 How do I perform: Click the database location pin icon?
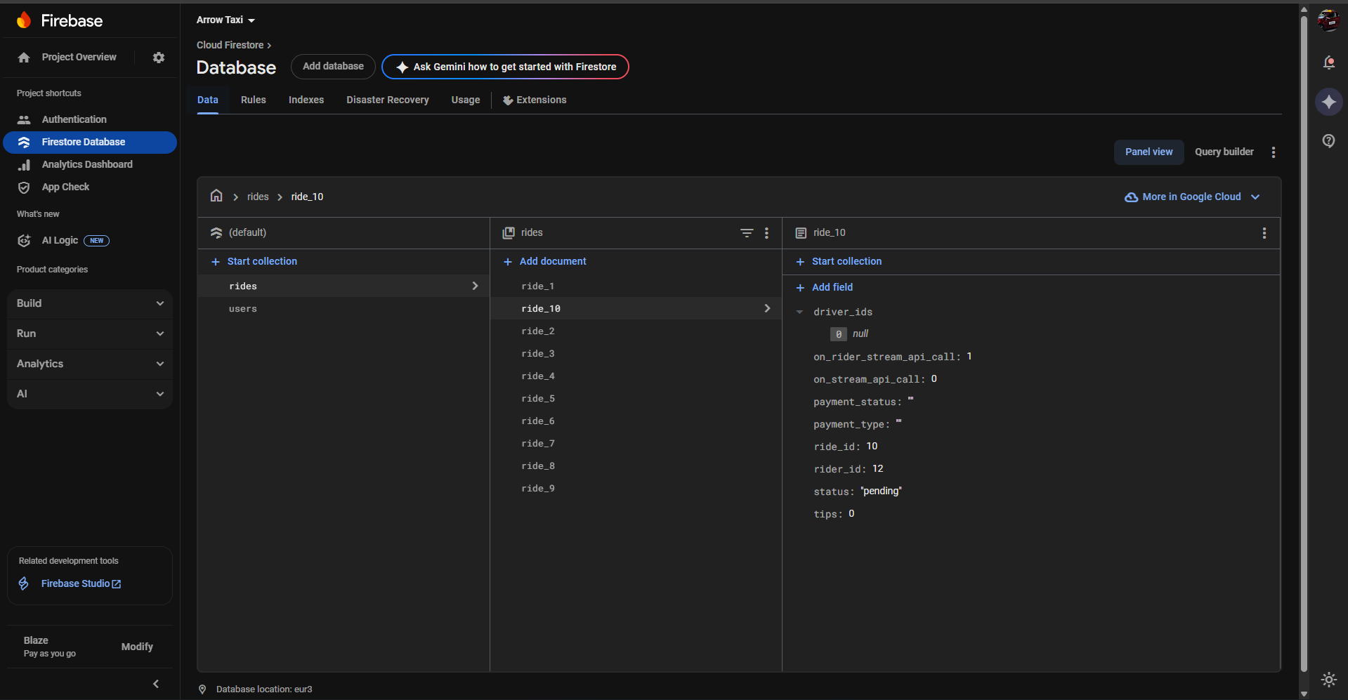tap(202, 689)
